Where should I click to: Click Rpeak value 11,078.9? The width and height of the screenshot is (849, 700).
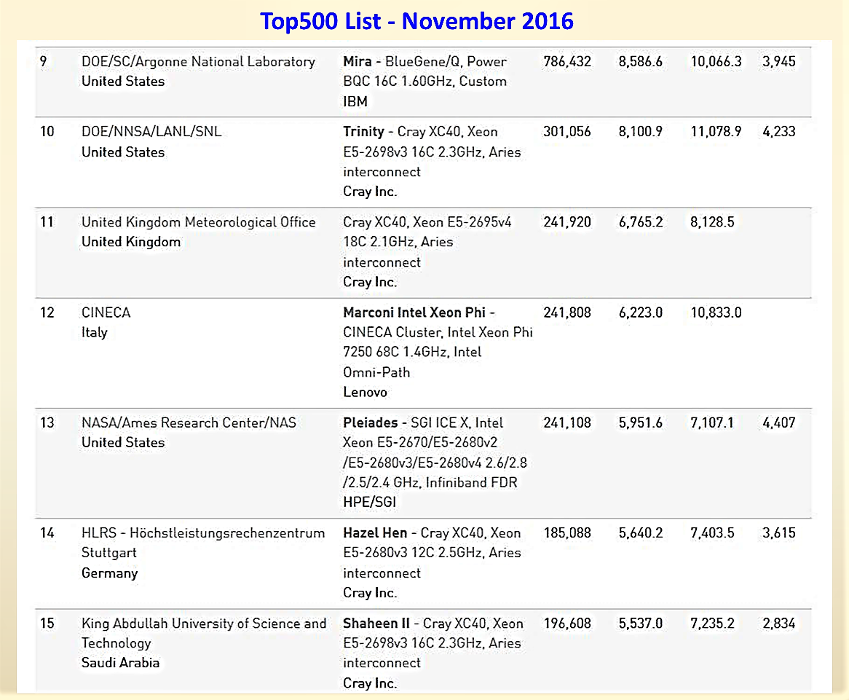716,131
